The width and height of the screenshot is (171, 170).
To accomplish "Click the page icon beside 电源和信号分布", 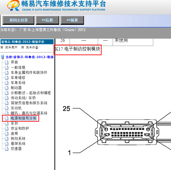I will tap(7, 118).
